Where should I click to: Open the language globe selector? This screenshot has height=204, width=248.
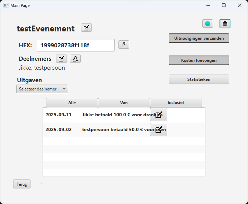click(225, 23)
